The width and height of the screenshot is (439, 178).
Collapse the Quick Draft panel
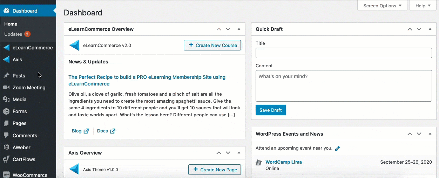430,29
